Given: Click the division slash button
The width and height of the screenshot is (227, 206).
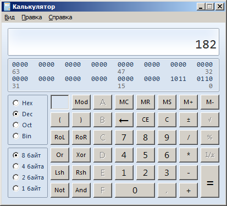Looking at the screenshot, I should tap(189, 137).
